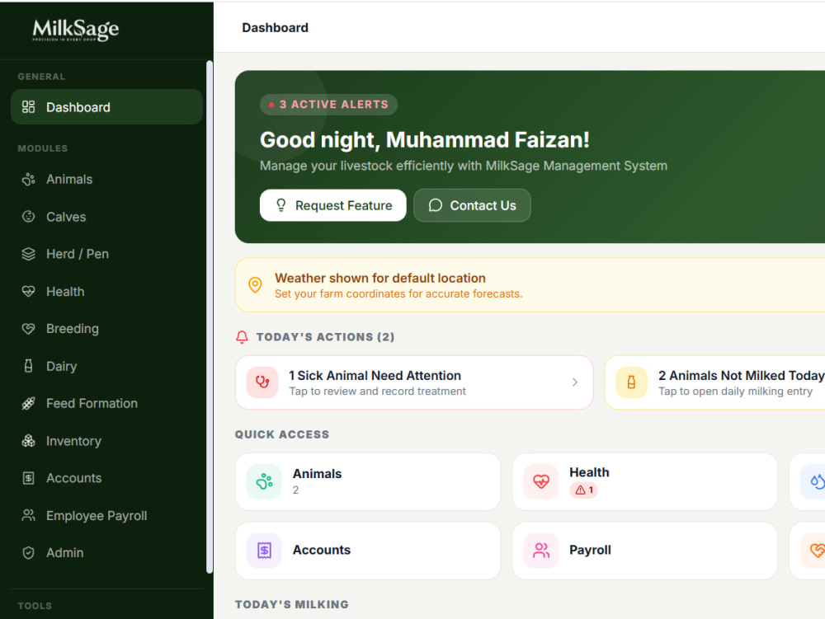The height and width of the screenshot is (619, 825).
Task: Click the TOOLS section label in sidebar
Action: pyautogui.click(x=35, y=606)
